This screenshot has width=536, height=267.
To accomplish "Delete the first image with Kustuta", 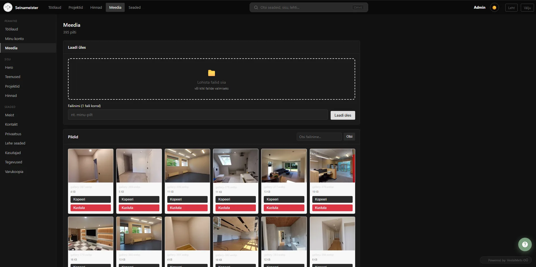I will (91, 208).
